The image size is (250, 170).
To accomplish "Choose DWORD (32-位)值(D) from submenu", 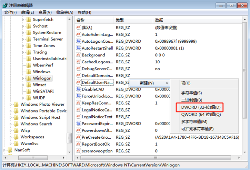I will [201, 107].
